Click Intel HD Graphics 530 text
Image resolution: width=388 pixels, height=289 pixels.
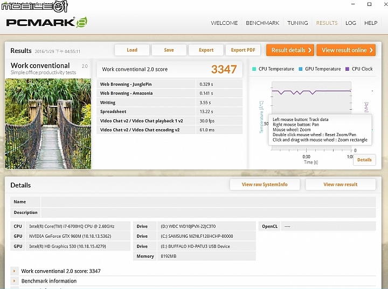coord(67,246)
